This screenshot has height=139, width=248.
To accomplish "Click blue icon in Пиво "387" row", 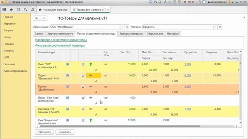I will [67, 64].
